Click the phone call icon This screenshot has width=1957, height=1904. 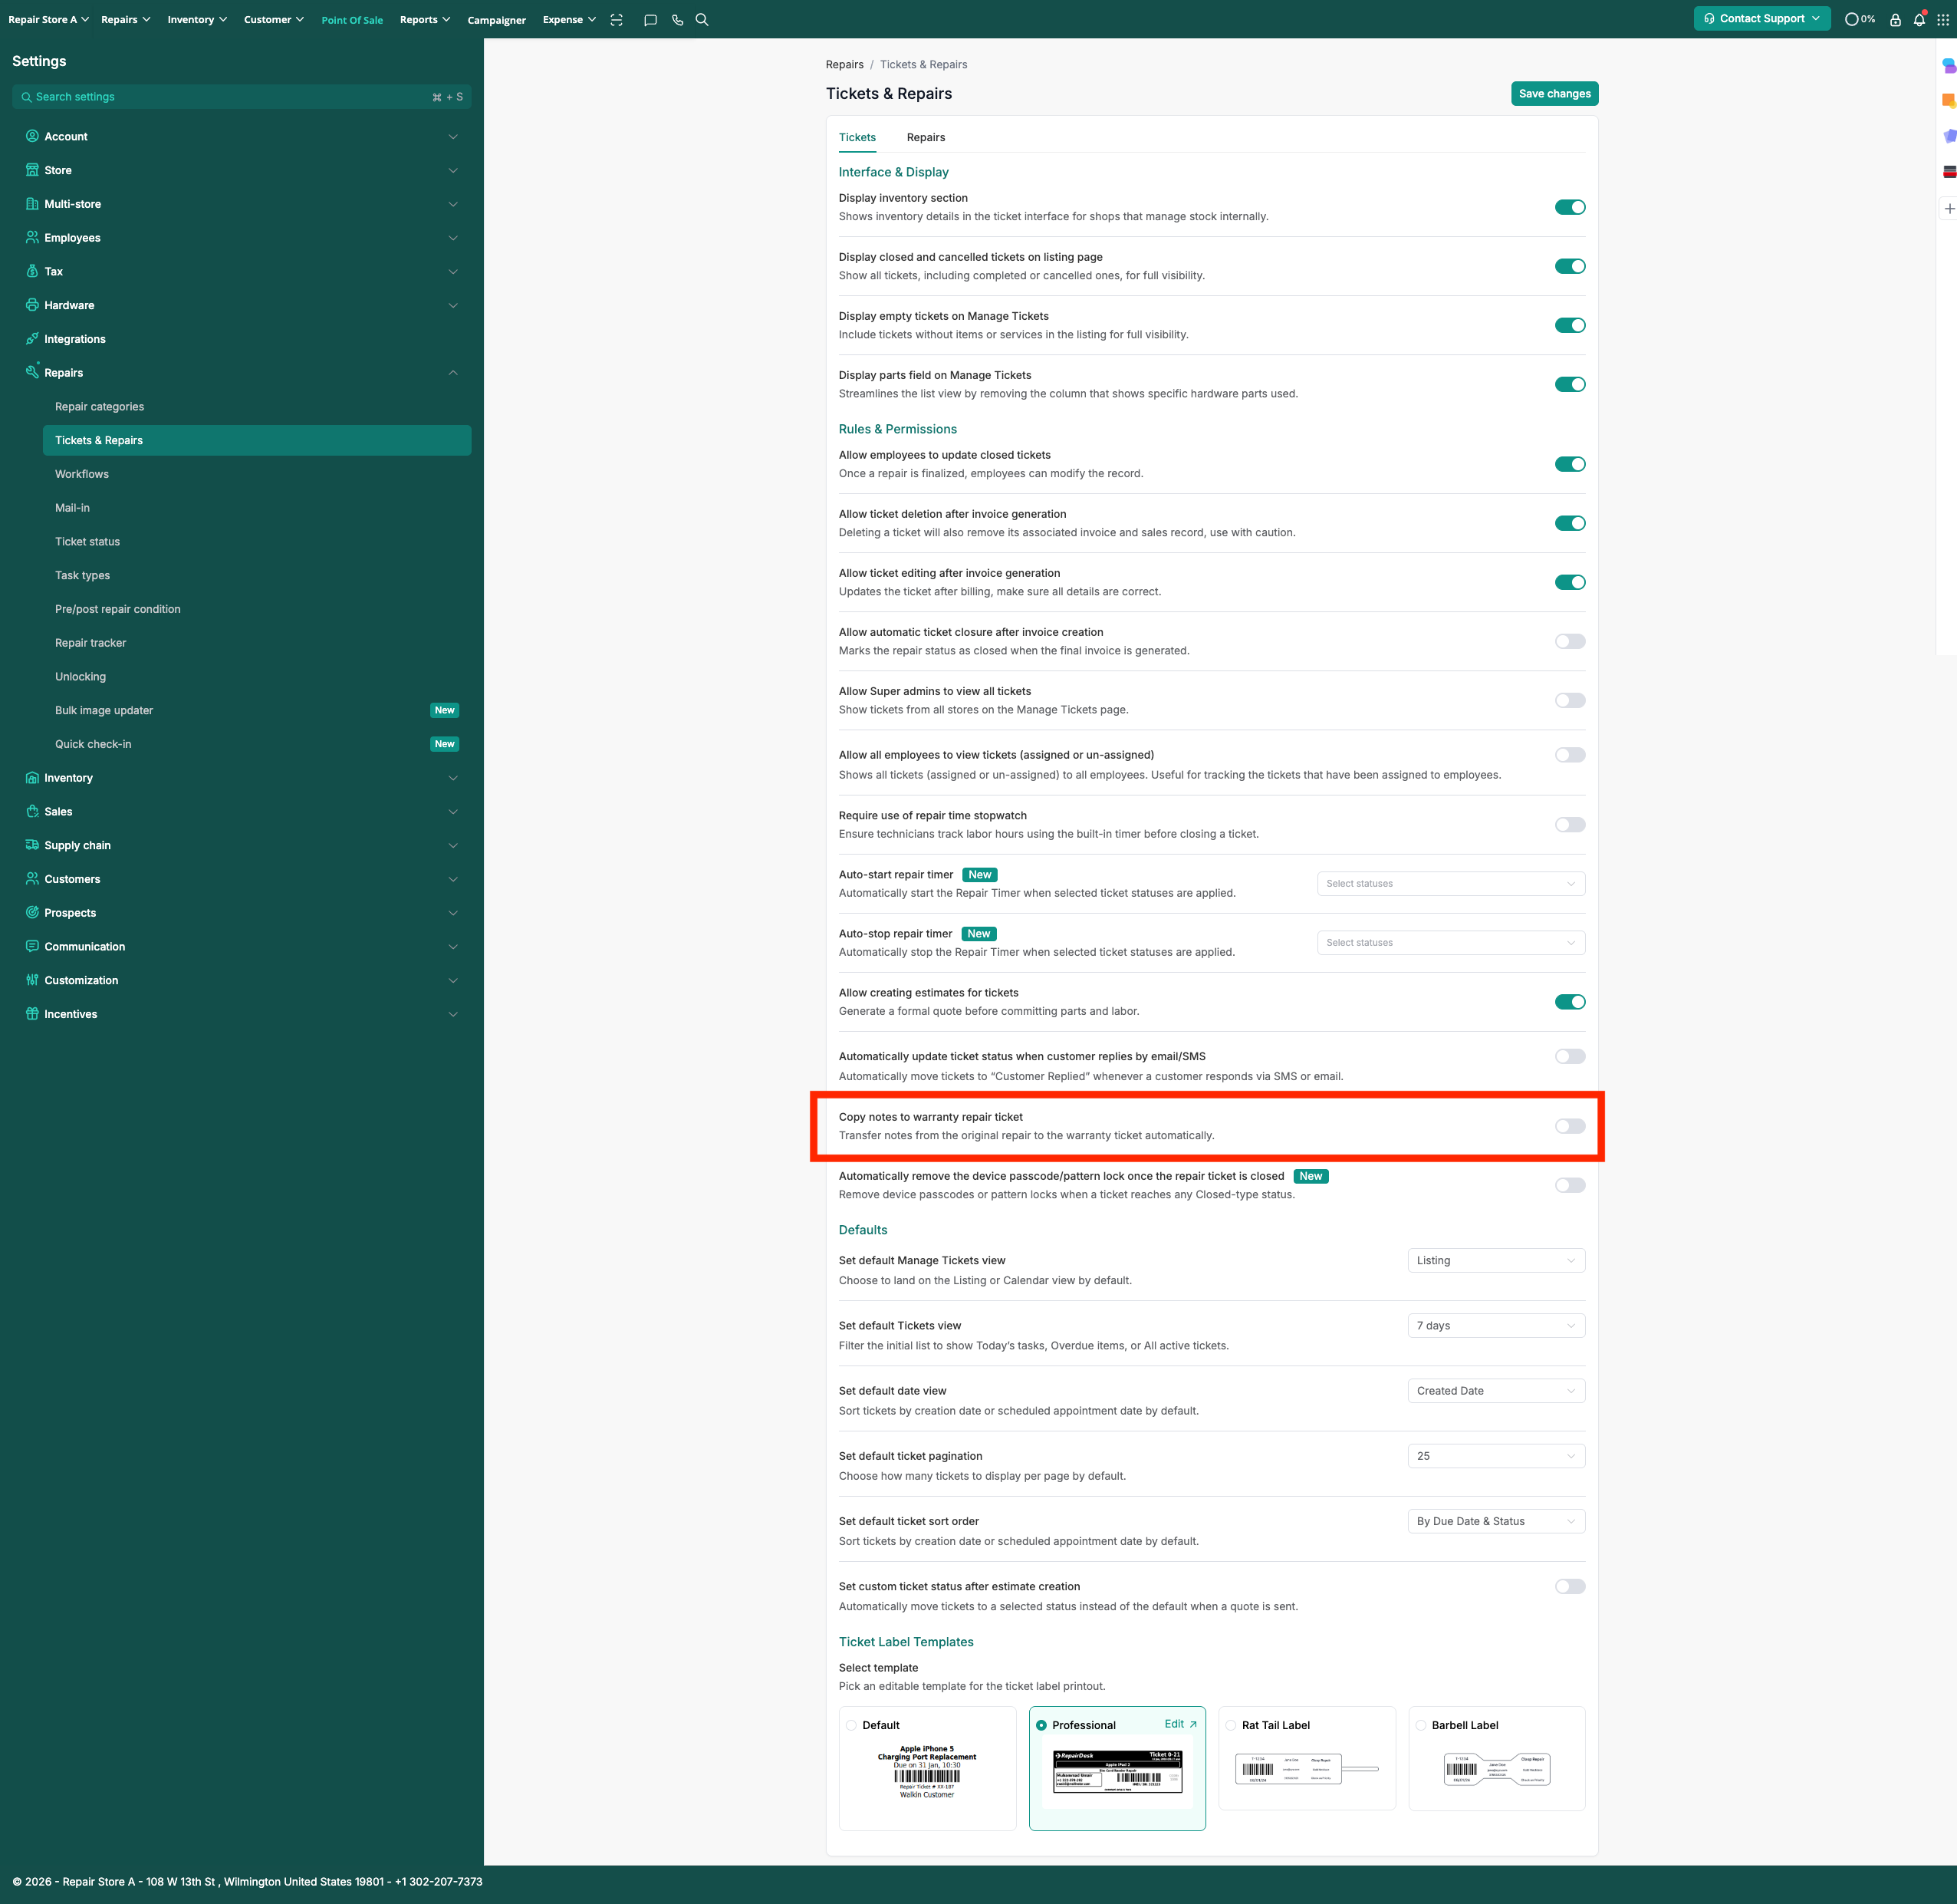coord(676,20)
